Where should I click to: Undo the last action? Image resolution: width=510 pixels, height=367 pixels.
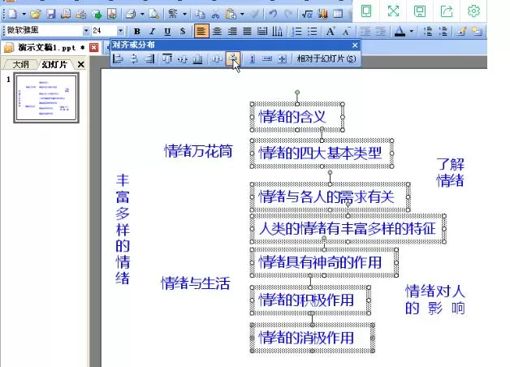[x=273, y=14]
